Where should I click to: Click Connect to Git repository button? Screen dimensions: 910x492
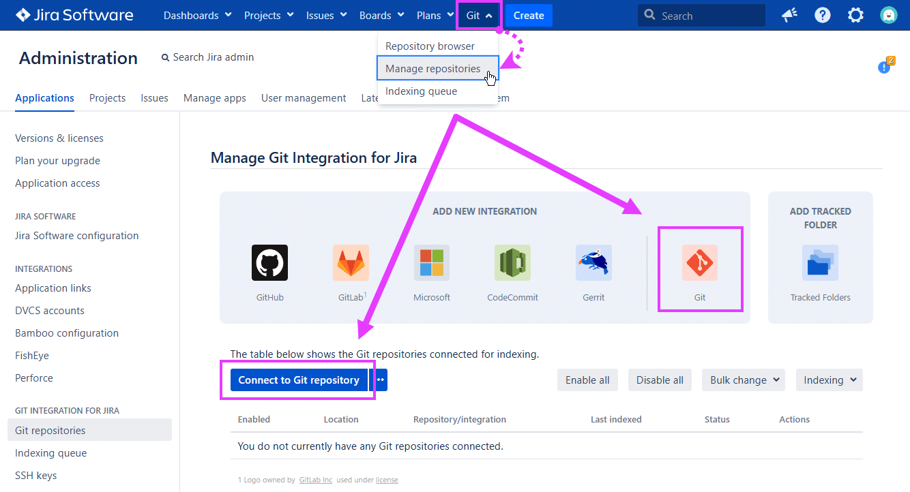(x=298, y=380)
